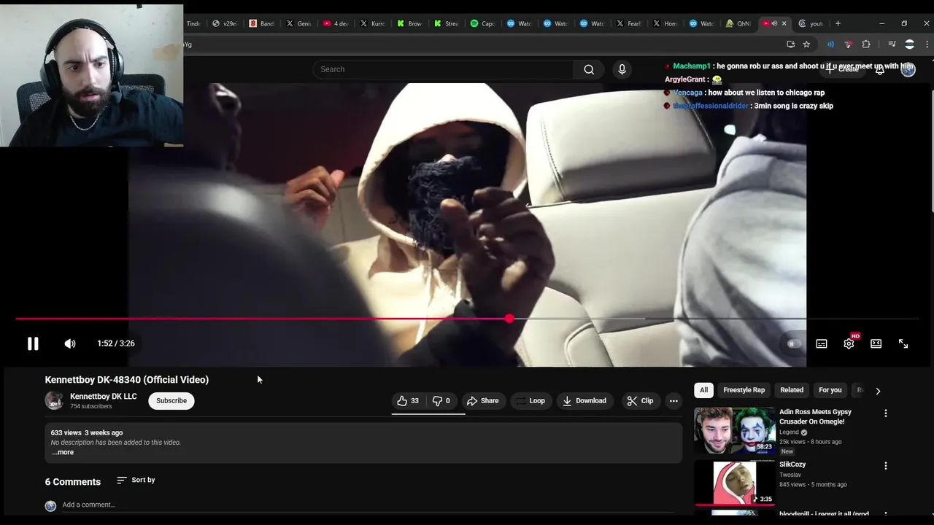934x525 pixels.
Task: Switch to the Capo Spotify tab
Action: pyautogui.click(x=482, y=23)
